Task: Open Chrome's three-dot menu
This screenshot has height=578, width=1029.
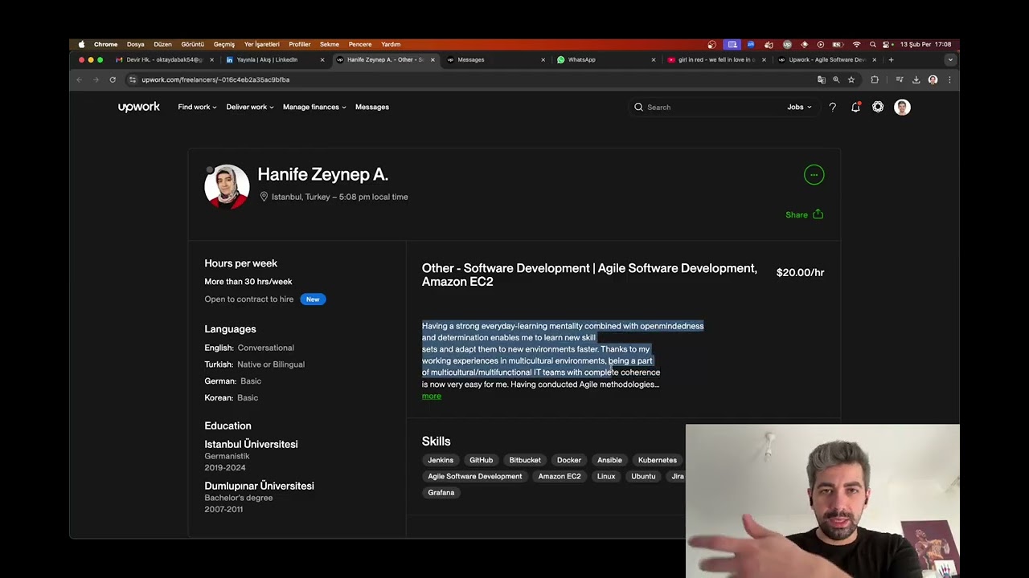Action: coord(949,79)
